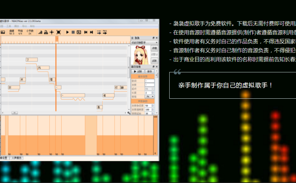Open the 帮助 menu

[32, 26]
